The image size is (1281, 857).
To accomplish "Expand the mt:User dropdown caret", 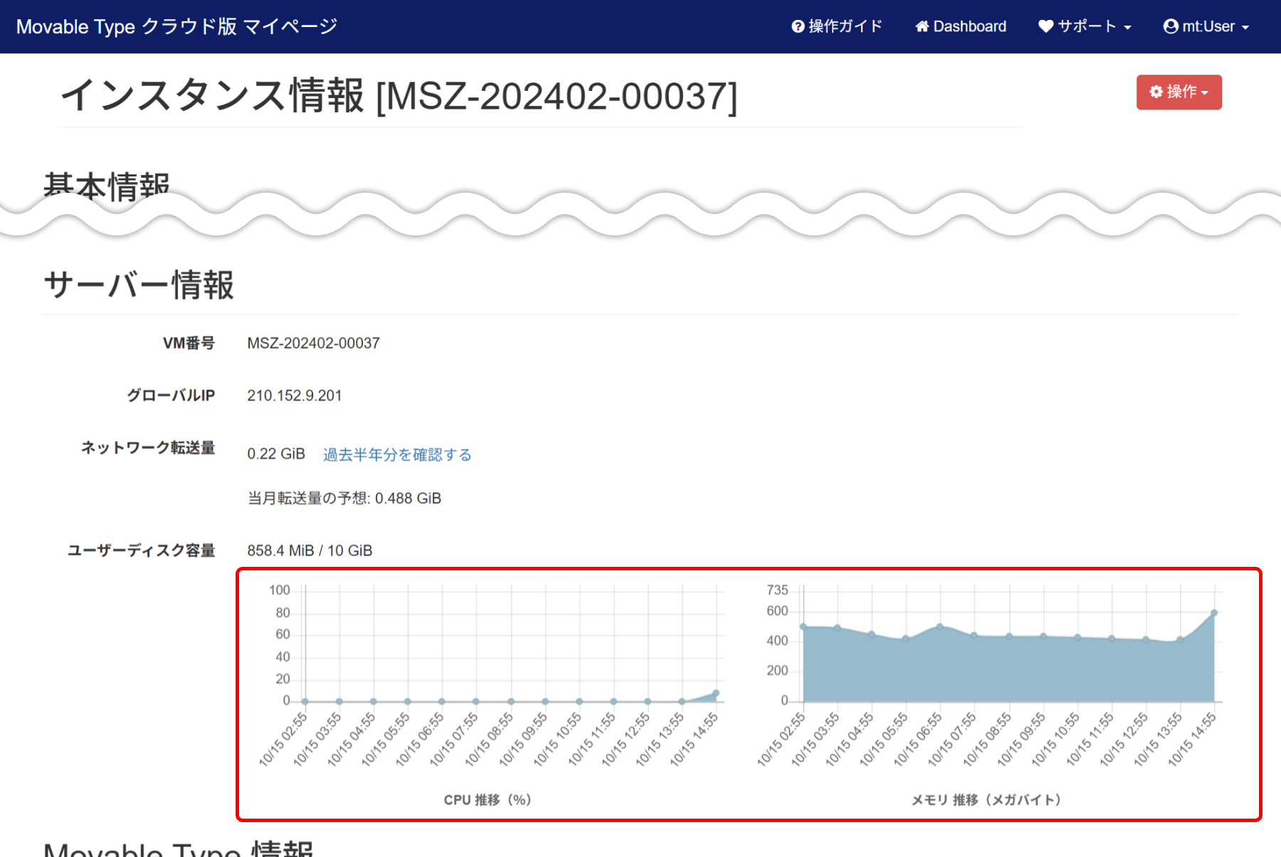I will click(x=1245, y=28).
